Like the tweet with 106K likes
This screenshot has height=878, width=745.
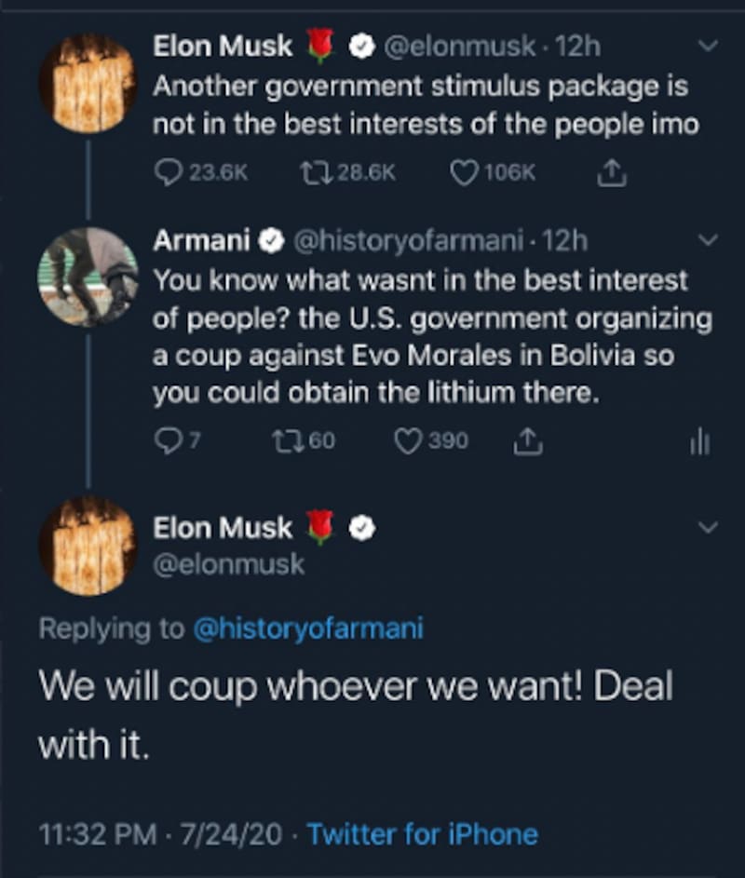pos(463,172)
